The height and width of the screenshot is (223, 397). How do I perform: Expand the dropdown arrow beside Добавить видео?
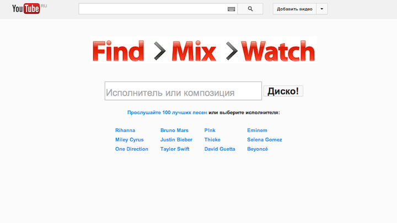pyautogui.click(x=322, y=9)
